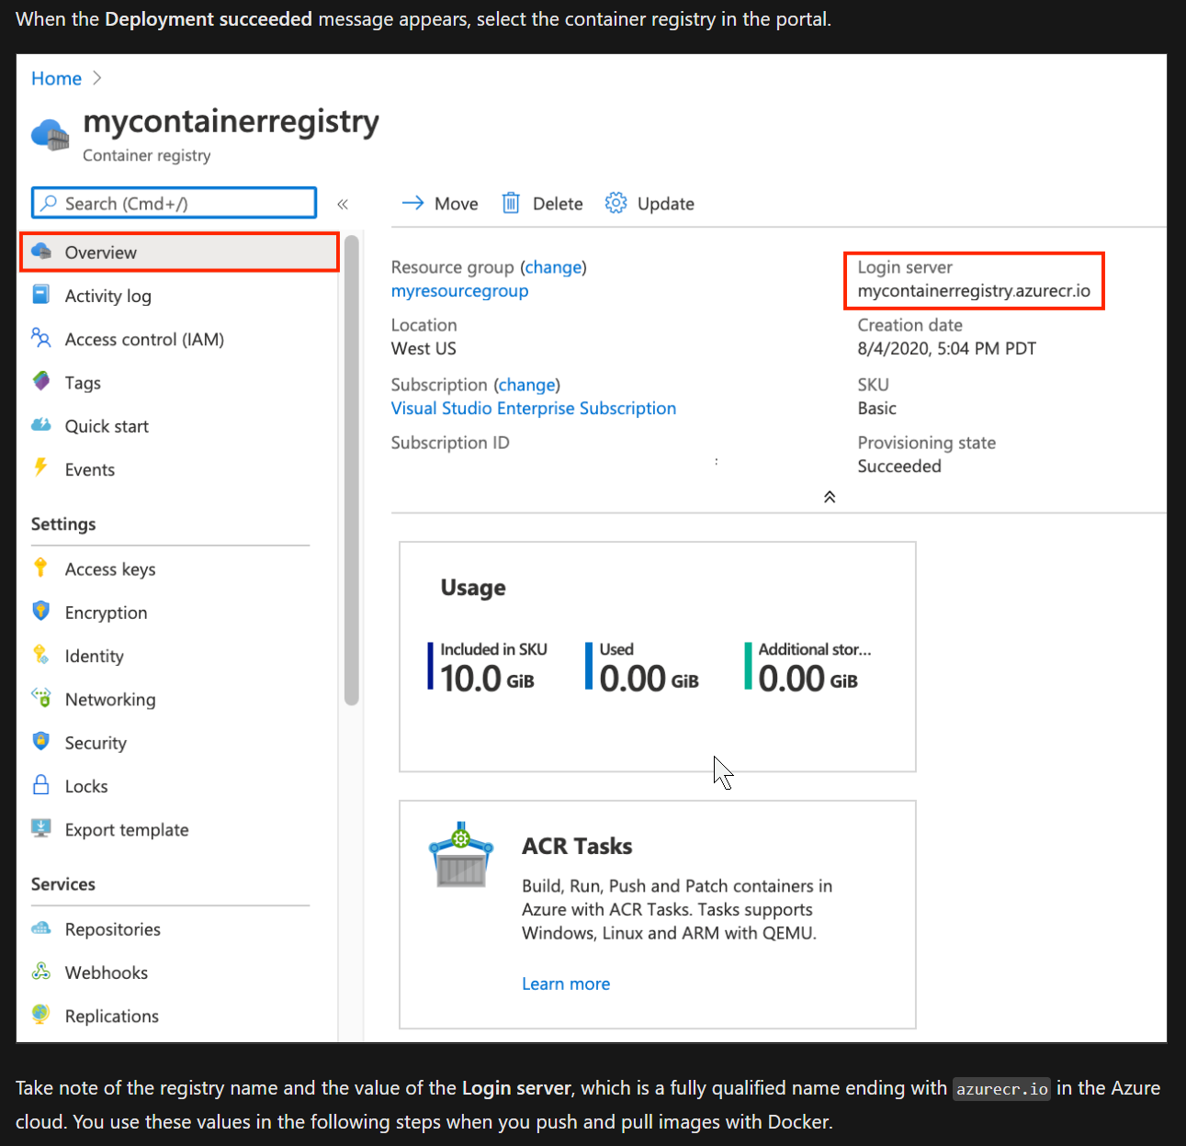Image resolution: width=1186 pixels, height=1146 pixels.
Task: Click the Delete toolbar label
Action: coord(558,204)
